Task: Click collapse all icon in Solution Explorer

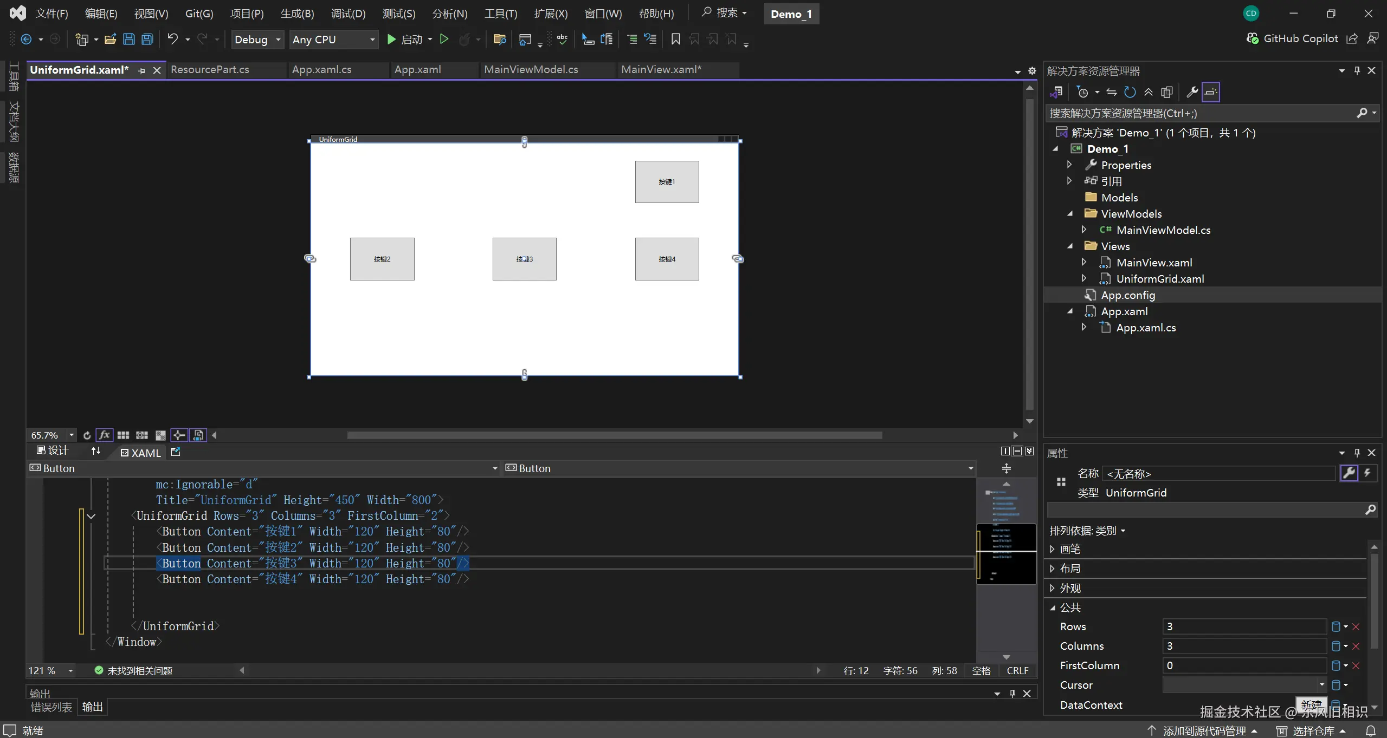Action: point(1149,92)
